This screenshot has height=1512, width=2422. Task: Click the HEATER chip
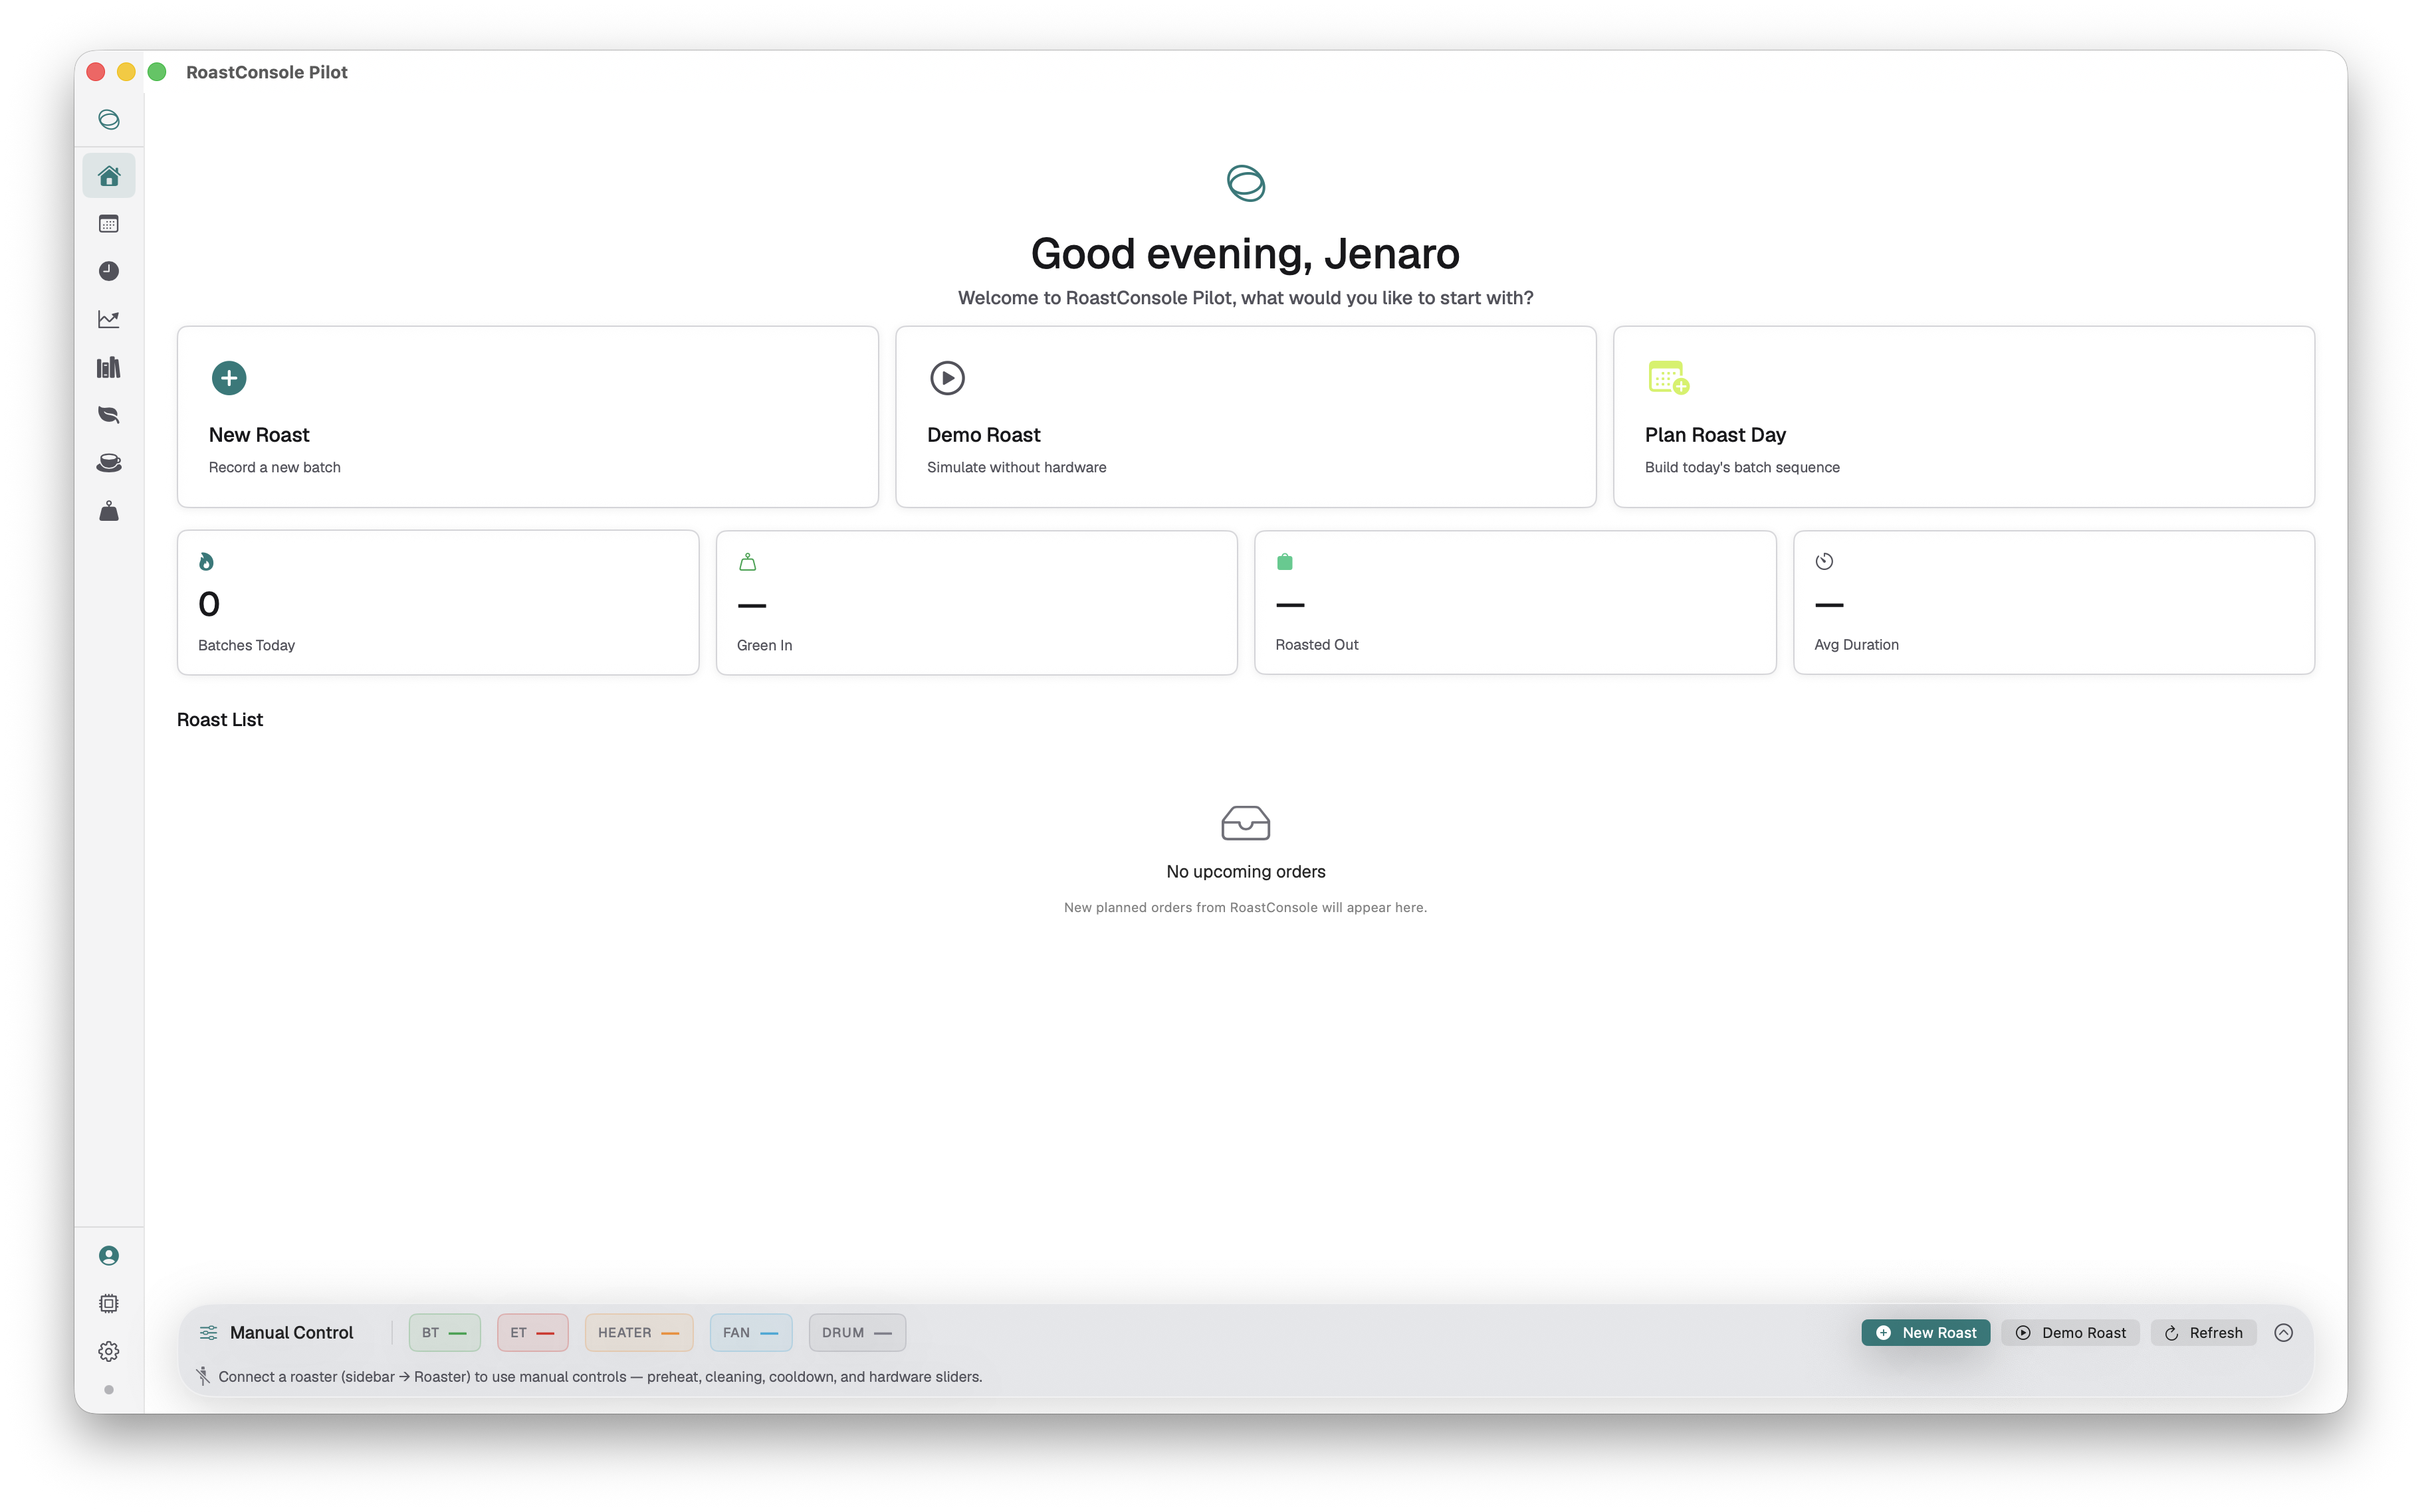click(x=638, y=1332)
